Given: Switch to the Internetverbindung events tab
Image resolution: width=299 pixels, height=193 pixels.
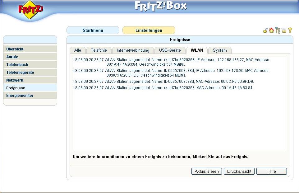Looking at the screenshot, I should tap(133, 50).
